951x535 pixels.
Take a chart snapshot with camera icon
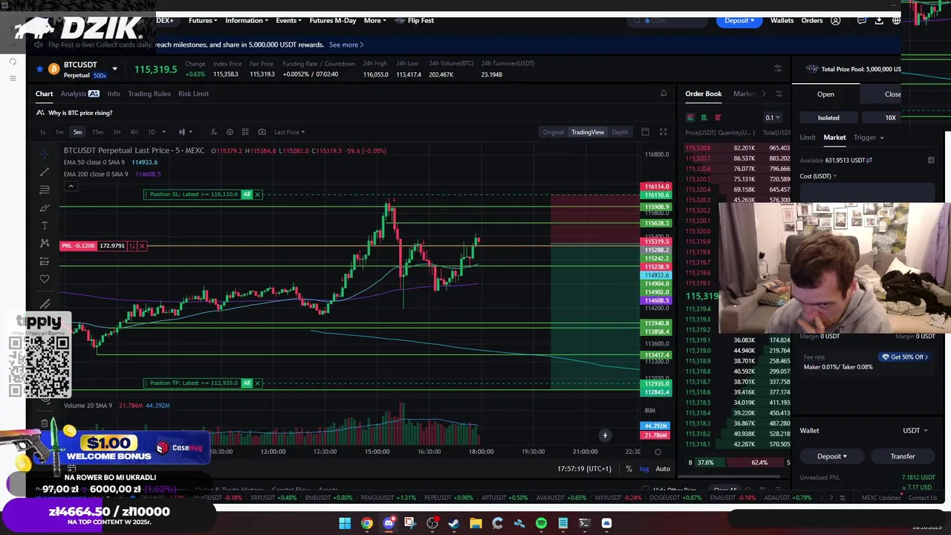pos(262,132)
